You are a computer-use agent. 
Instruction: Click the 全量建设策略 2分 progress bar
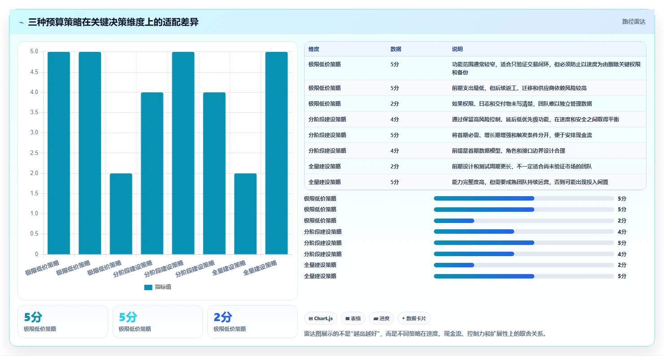pos(524,265)
